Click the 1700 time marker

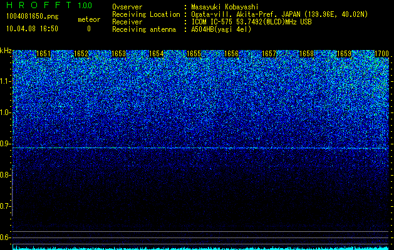(381, 54)
